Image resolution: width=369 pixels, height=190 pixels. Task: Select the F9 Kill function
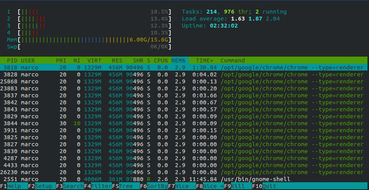point(238,186)
